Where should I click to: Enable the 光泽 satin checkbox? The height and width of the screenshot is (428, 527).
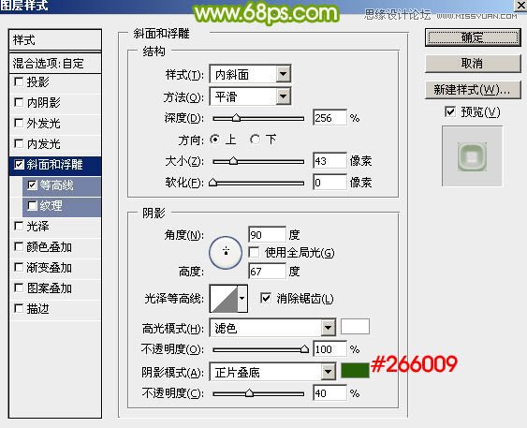pyautogui.click(x=19, y=226)
